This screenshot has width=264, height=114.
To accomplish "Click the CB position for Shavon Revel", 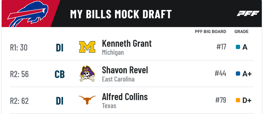I will [60, 74].
